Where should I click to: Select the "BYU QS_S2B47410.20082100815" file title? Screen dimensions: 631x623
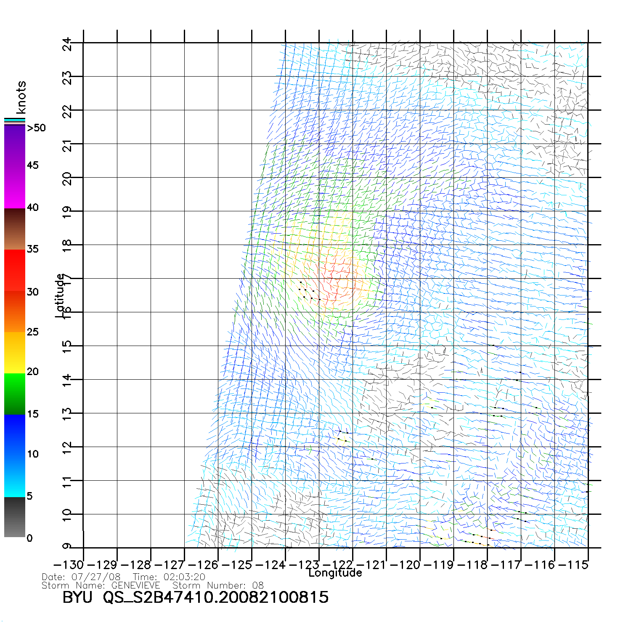click(195, 597)
